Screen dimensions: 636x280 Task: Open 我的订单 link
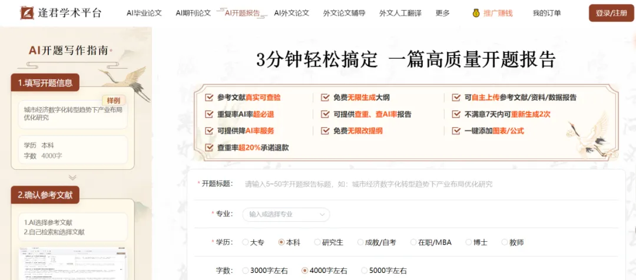coord(546,13)
